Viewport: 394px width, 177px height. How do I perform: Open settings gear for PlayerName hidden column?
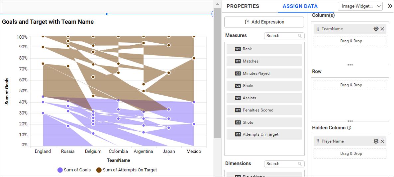[376, 141]
